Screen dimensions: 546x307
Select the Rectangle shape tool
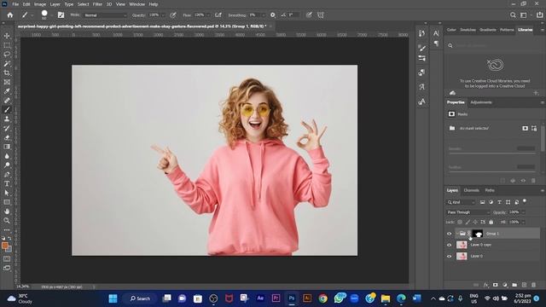click(7, 202)
